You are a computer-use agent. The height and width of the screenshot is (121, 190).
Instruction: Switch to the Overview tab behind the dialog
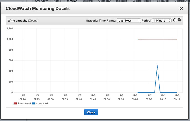click(x=41, y=1)
